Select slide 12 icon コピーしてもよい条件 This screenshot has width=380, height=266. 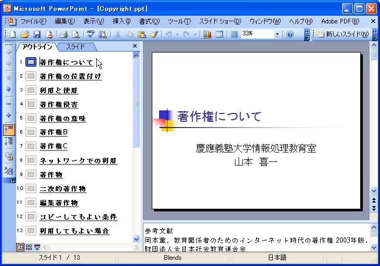coord(31,217)
